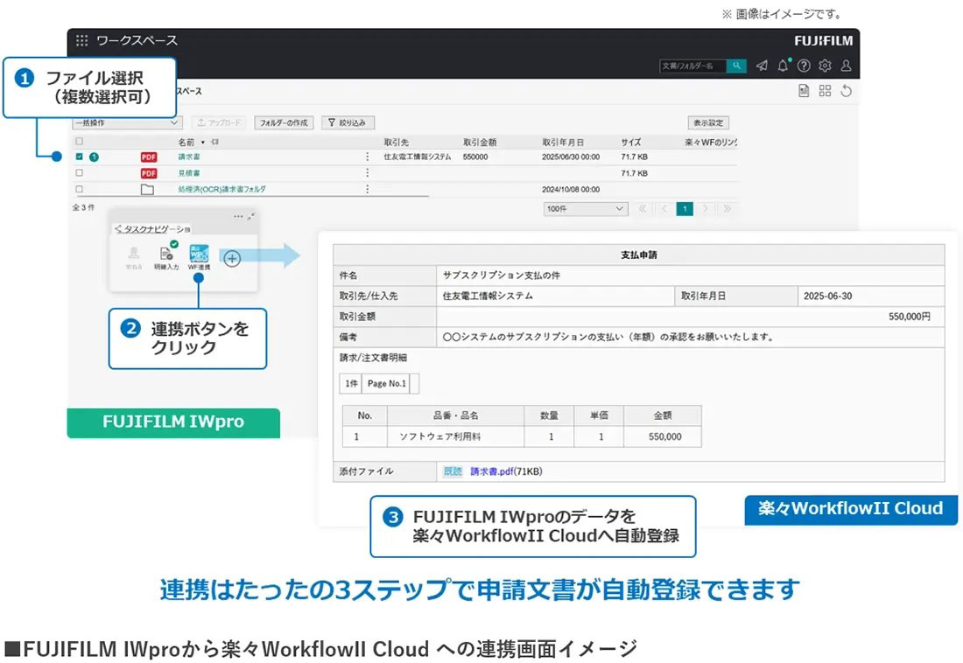
Task: Open the kebab menu for 請求書 row
Action: click(368, 157)
